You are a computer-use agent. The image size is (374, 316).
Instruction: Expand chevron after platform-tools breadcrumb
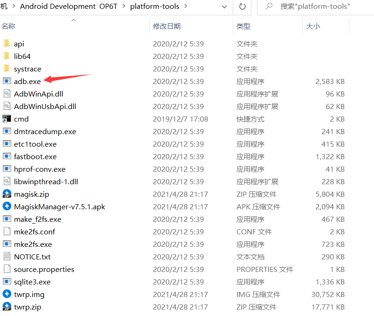point(186,6)
